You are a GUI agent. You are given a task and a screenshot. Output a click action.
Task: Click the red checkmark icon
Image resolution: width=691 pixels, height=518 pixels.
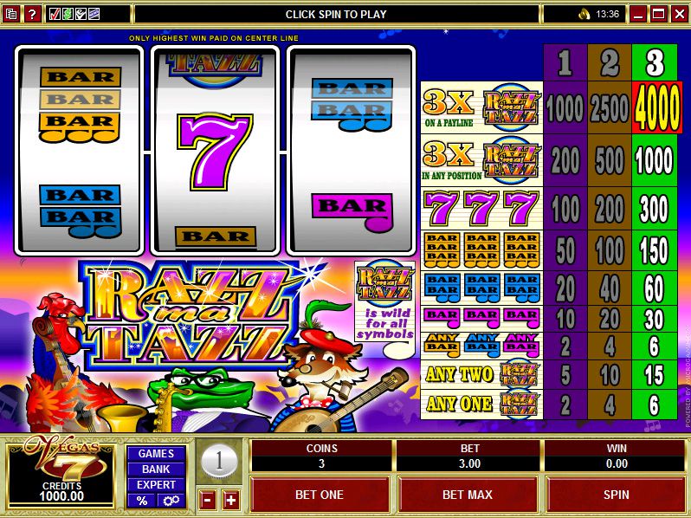pos(55,14)
